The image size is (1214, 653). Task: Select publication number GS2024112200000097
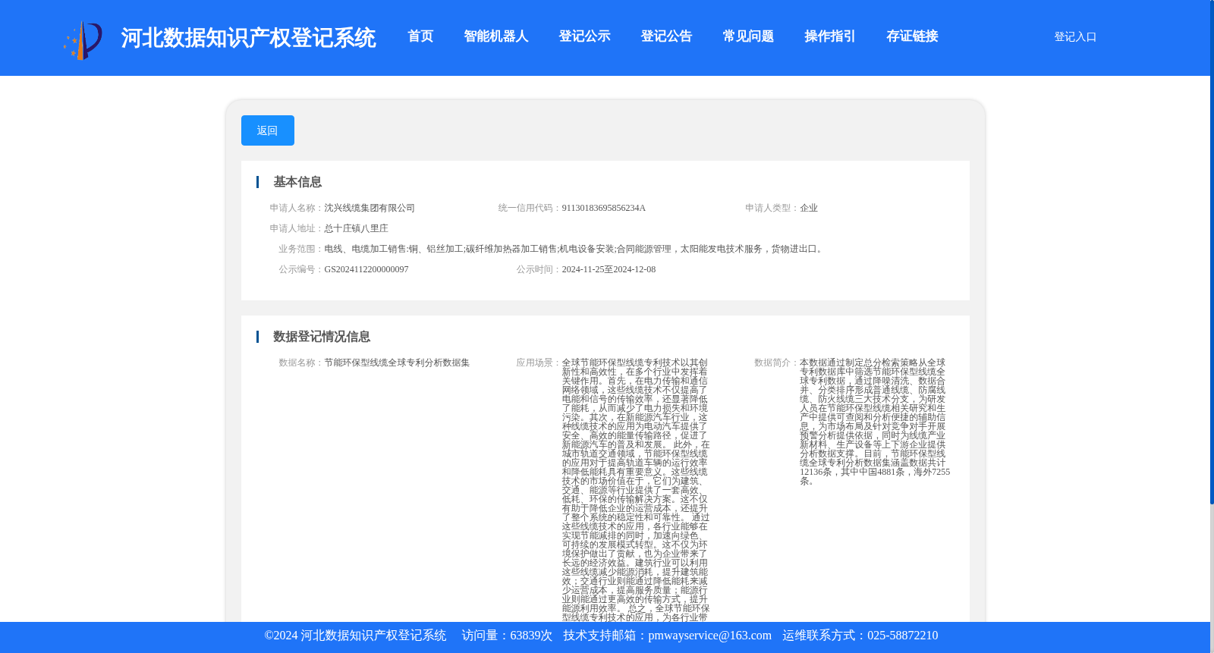366,269
